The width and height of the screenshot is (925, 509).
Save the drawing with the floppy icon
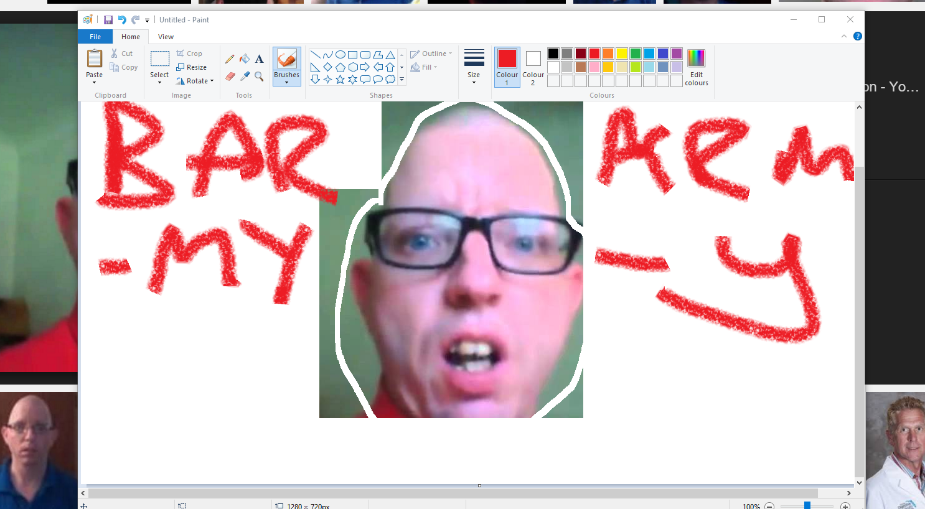(108, 20)
